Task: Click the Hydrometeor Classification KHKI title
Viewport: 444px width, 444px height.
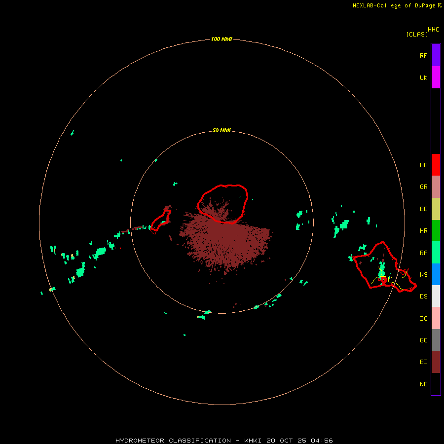Action: 224,441
